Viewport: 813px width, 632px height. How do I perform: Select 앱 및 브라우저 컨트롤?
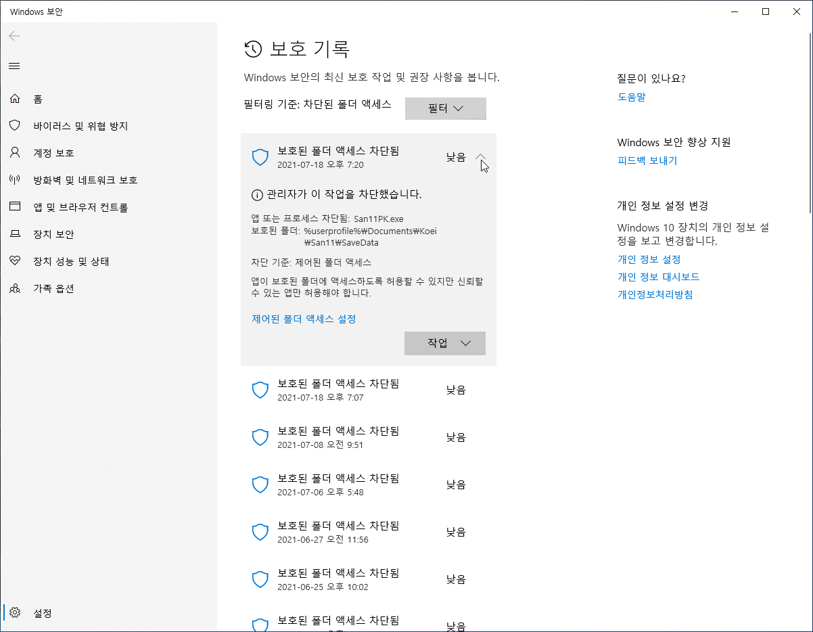[108, 207]
